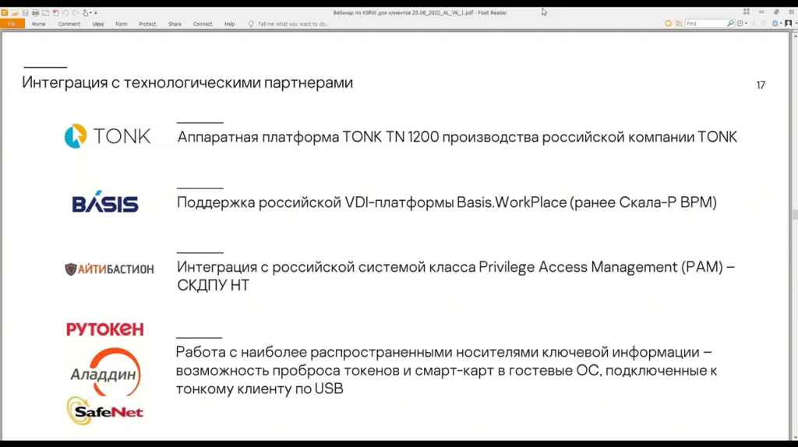Switch to the View ribbon tab
798x447 pixels.
coord(98,24)
